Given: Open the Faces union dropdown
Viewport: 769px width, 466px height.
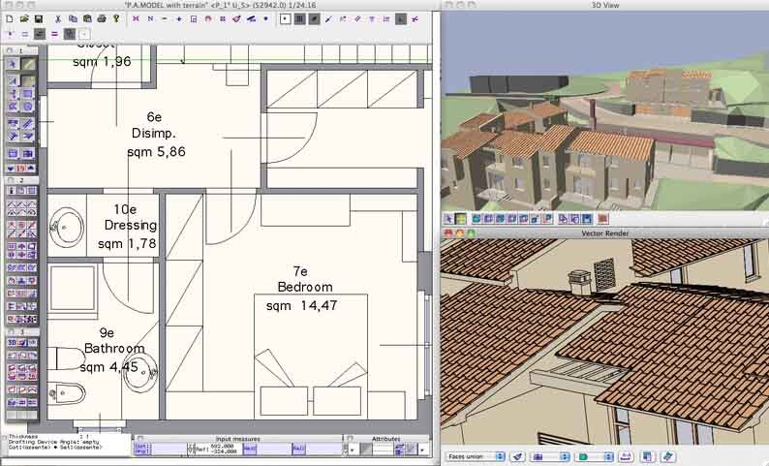Looking at the screenshot, I should 475,456.
